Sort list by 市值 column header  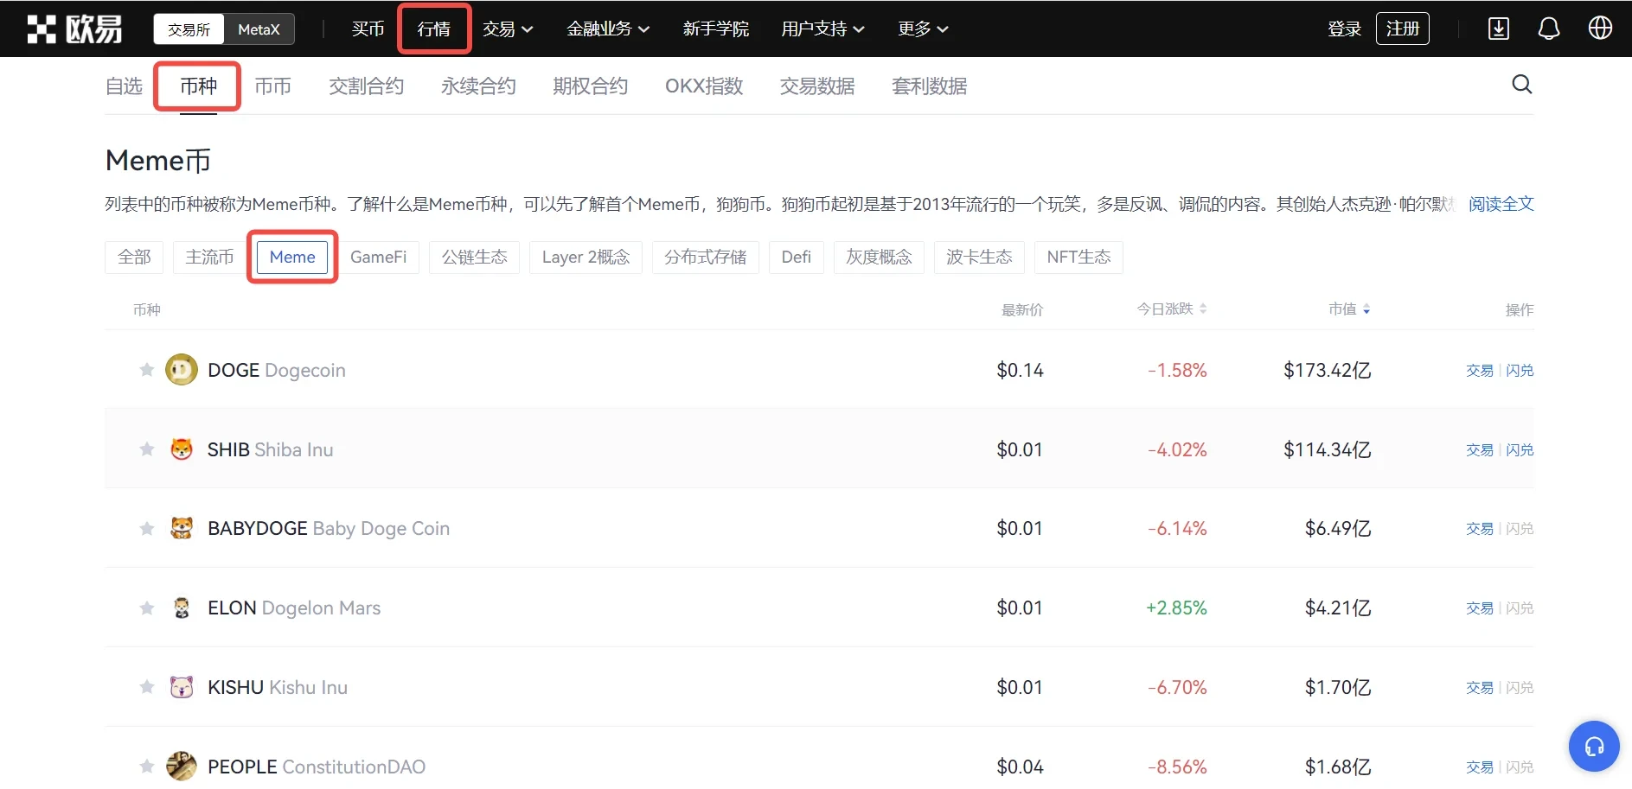tap(1348, 309)
